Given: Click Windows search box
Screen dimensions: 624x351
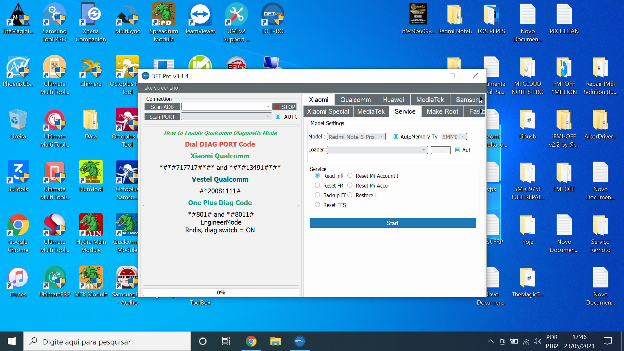Looking at the screenshot, I should [x=107, y=341].
